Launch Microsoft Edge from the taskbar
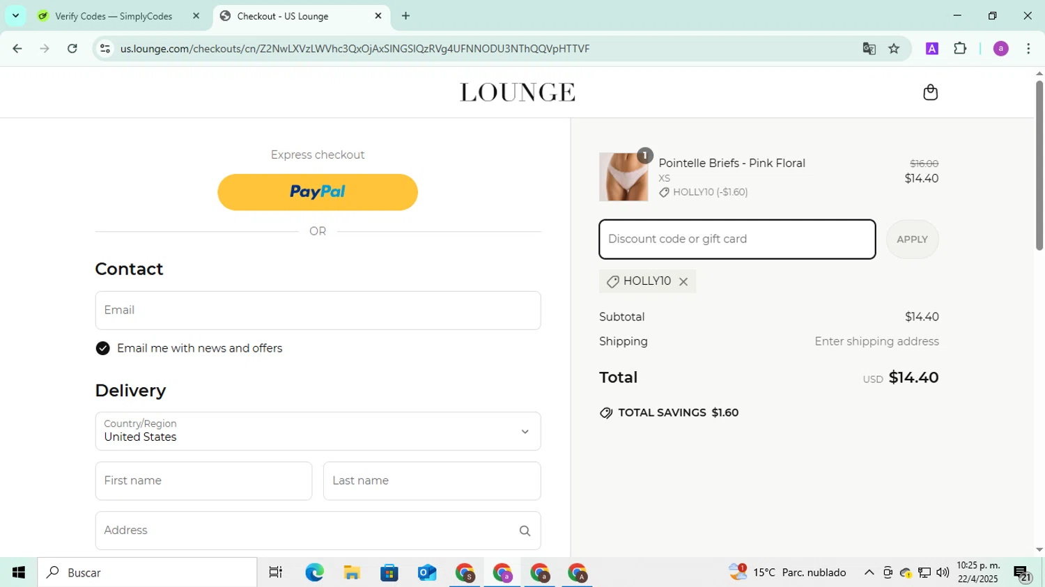Viewport: 1045px width, 587px height. point(314,572)
